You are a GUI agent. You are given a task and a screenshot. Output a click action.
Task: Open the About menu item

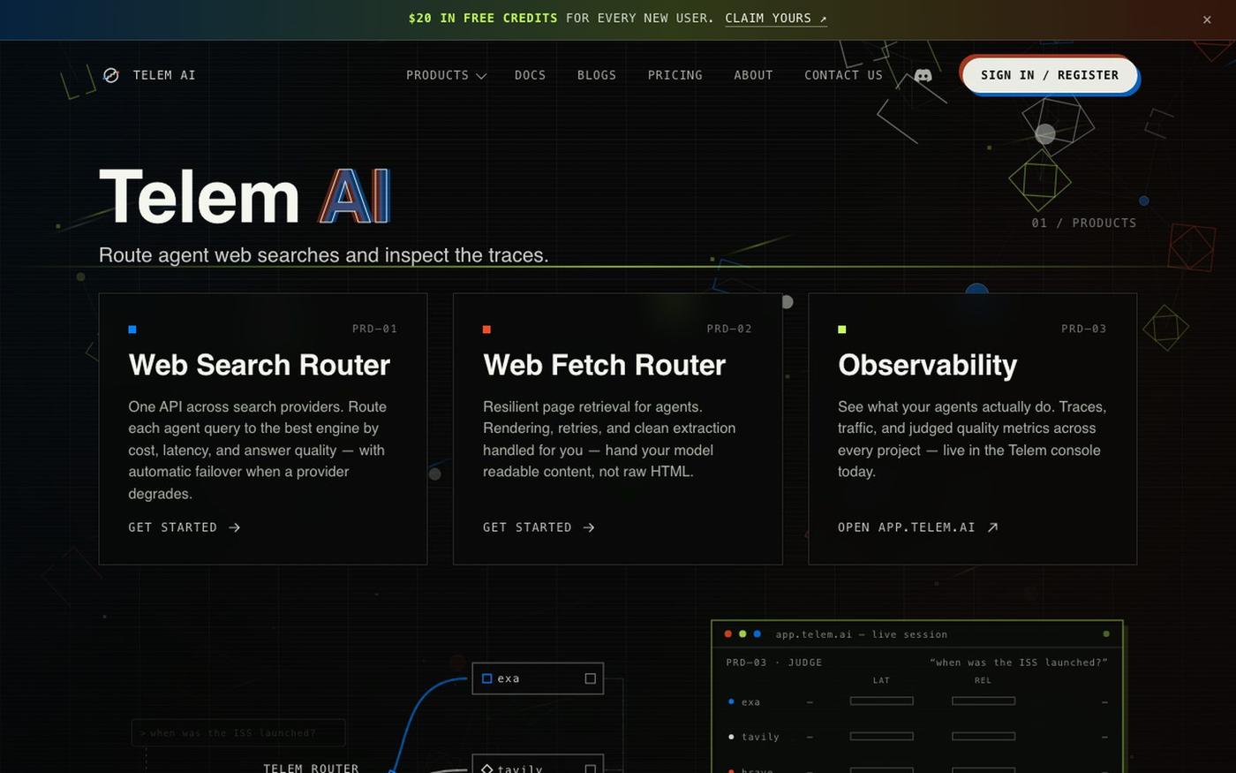tap(753, 75)
